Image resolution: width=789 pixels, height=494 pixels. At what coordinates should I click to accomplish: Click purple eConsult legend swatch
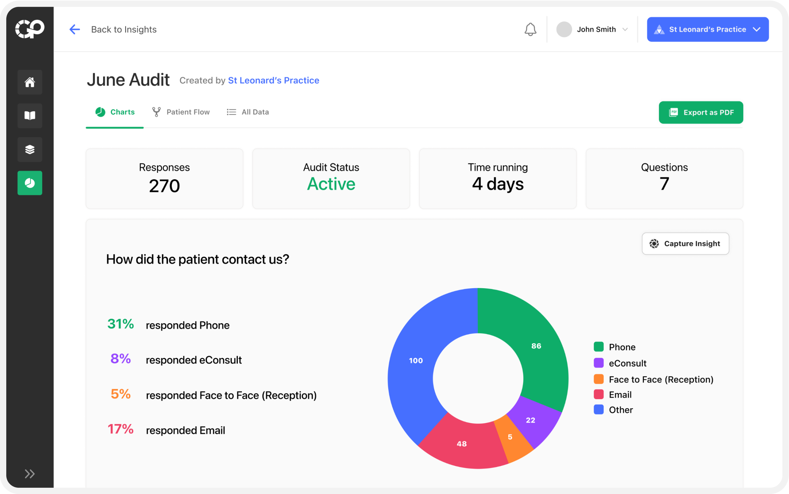click(x=598, y=363)
